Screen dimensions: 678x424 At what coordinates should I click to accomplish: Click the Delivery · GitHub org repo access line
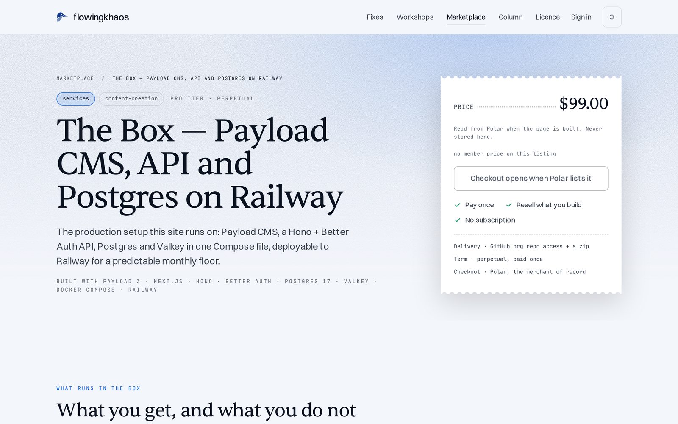521,246
